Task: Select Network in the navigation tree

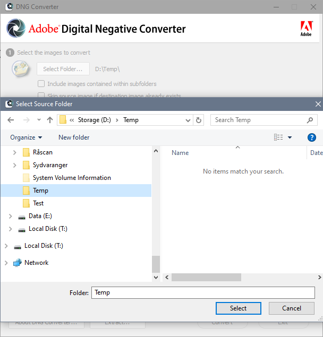Action: (x=36, y=263)
